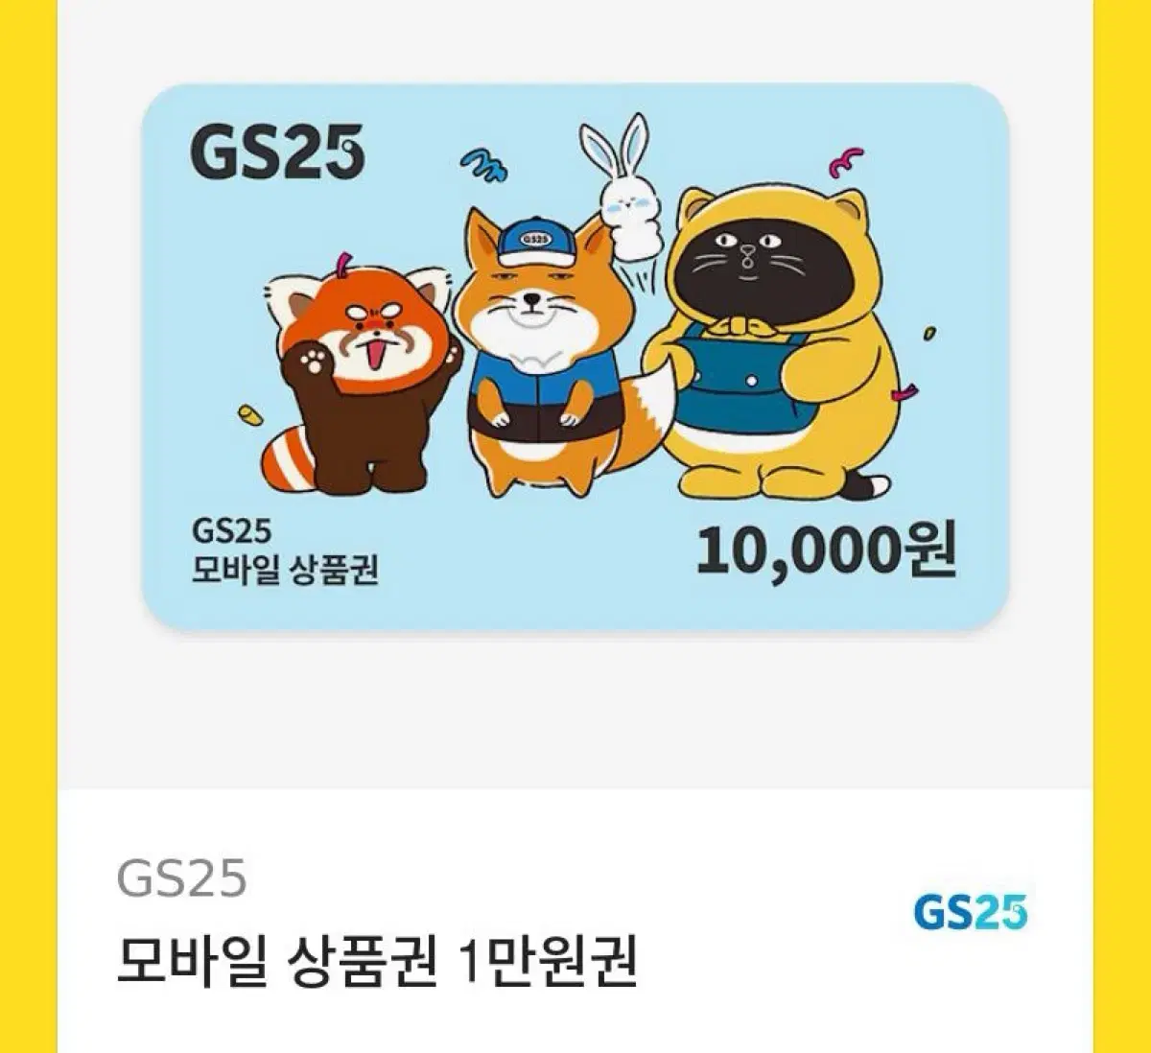
Task: Click the blue GS25 brand logo beside the title
Action: click(970, 911)
